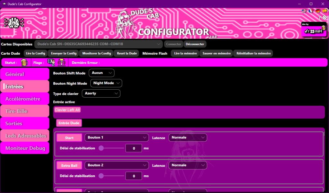
Task: Click the Extra Ball delay ms input field
Action: click(133, 176)
